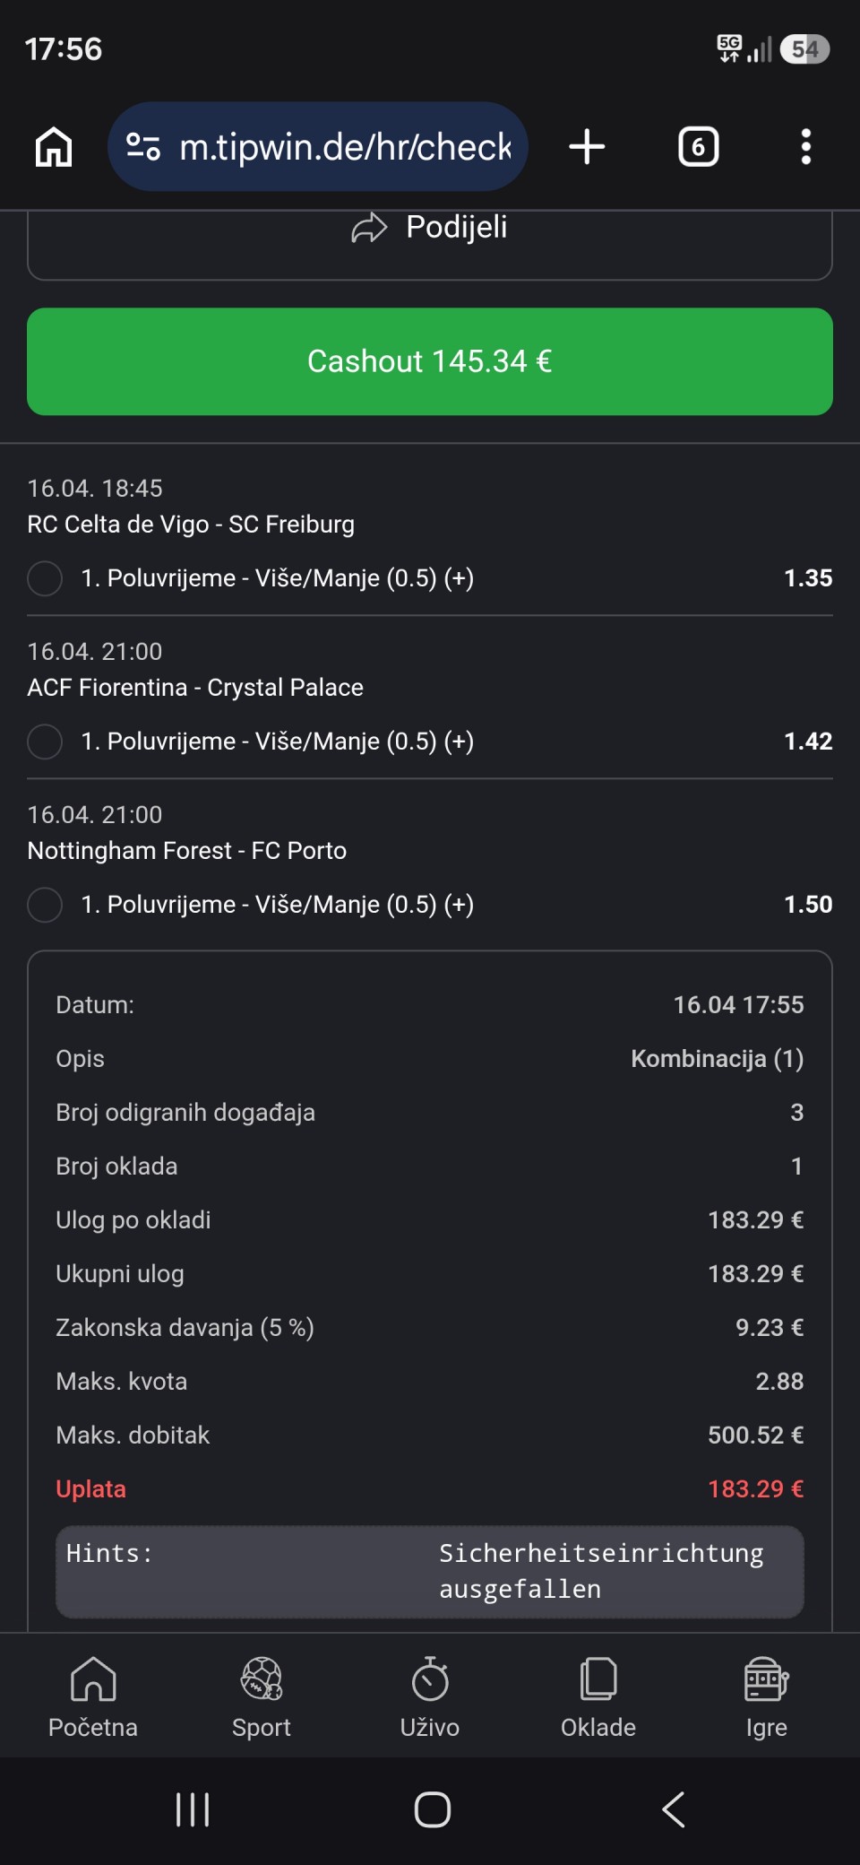Select circle for Nottingham Forest - Porto bet
This screenshot has width=860, height=1865.
point(45,905)
